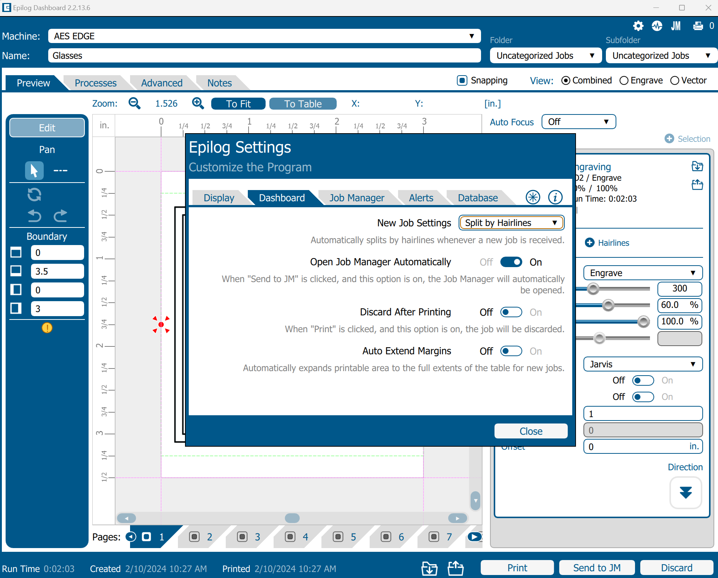
Task: Switch to the Job Manager settings tab
Action: (x=357, y=198)
